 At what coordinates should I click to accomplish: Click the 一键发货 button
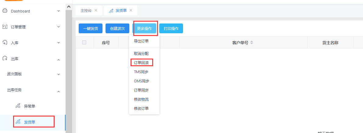pos(91,28)
